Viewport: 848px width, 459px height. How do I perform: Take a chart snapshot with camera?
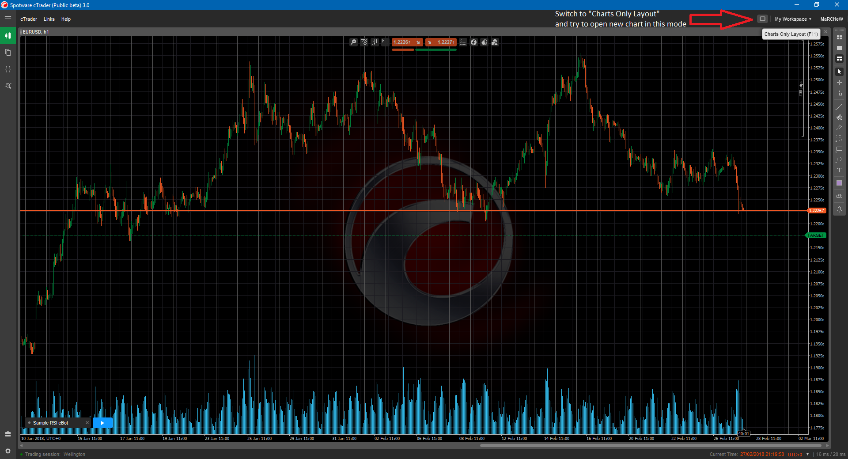839,196
